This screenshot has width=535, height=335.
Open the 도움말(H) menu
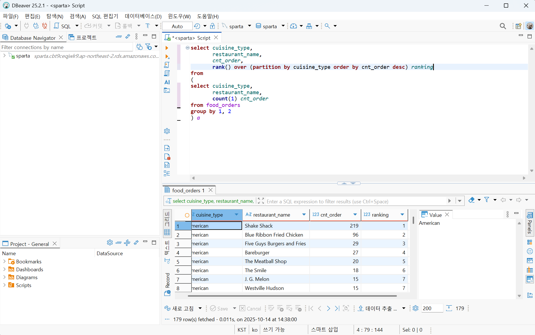[x=208, y=16]
